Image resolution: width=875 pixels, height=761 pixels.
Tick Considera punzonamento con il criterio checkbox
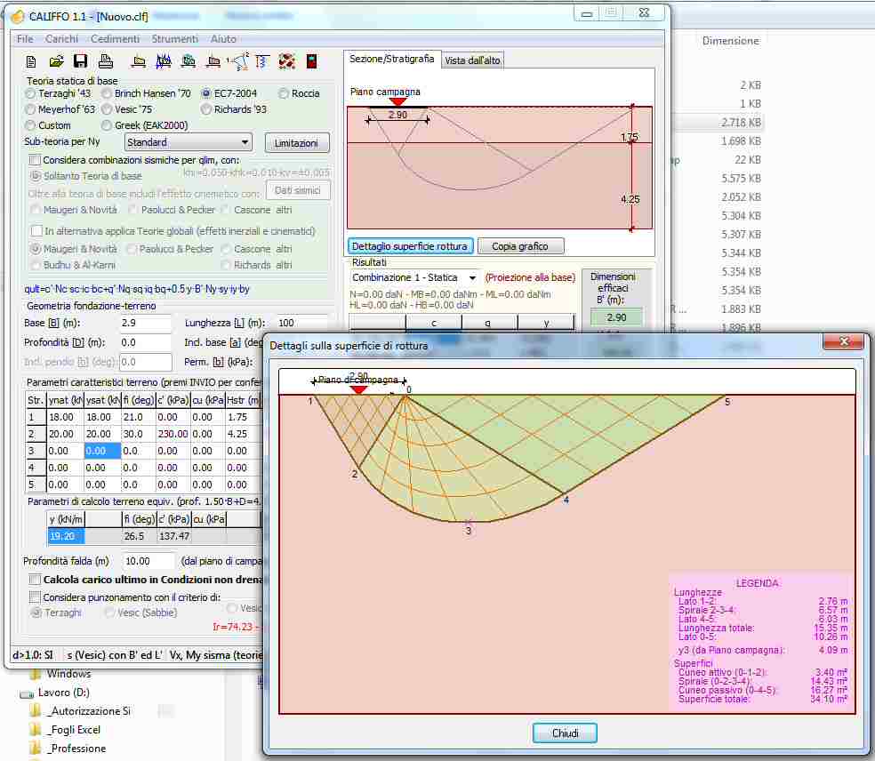(x=35, y=597)
